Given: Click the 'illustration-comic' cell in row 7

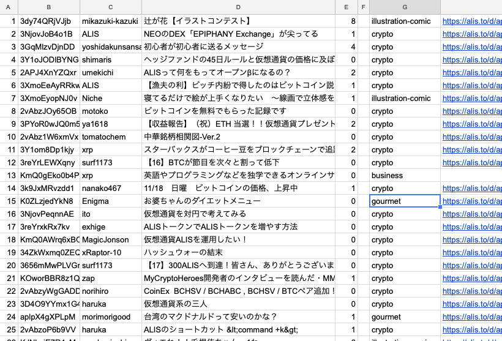Looking at the screenshot, I should 405,98.
